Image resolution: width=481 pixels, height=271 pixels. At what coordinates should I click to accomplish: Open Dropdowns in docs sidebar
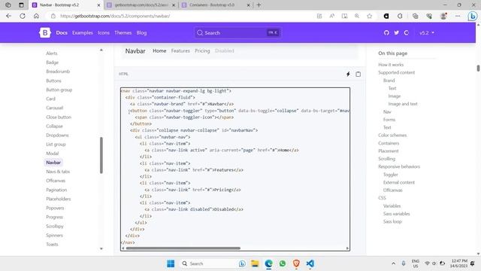pos(57,135)
